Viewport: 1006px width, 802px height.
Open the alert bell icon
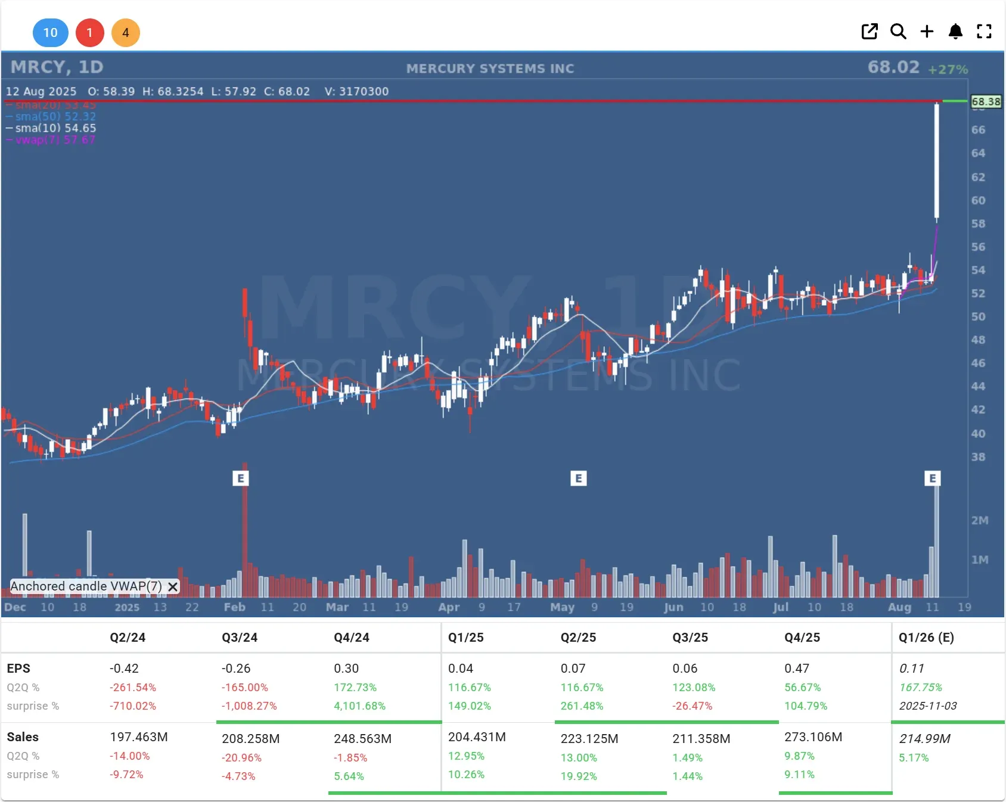[955, 32]
